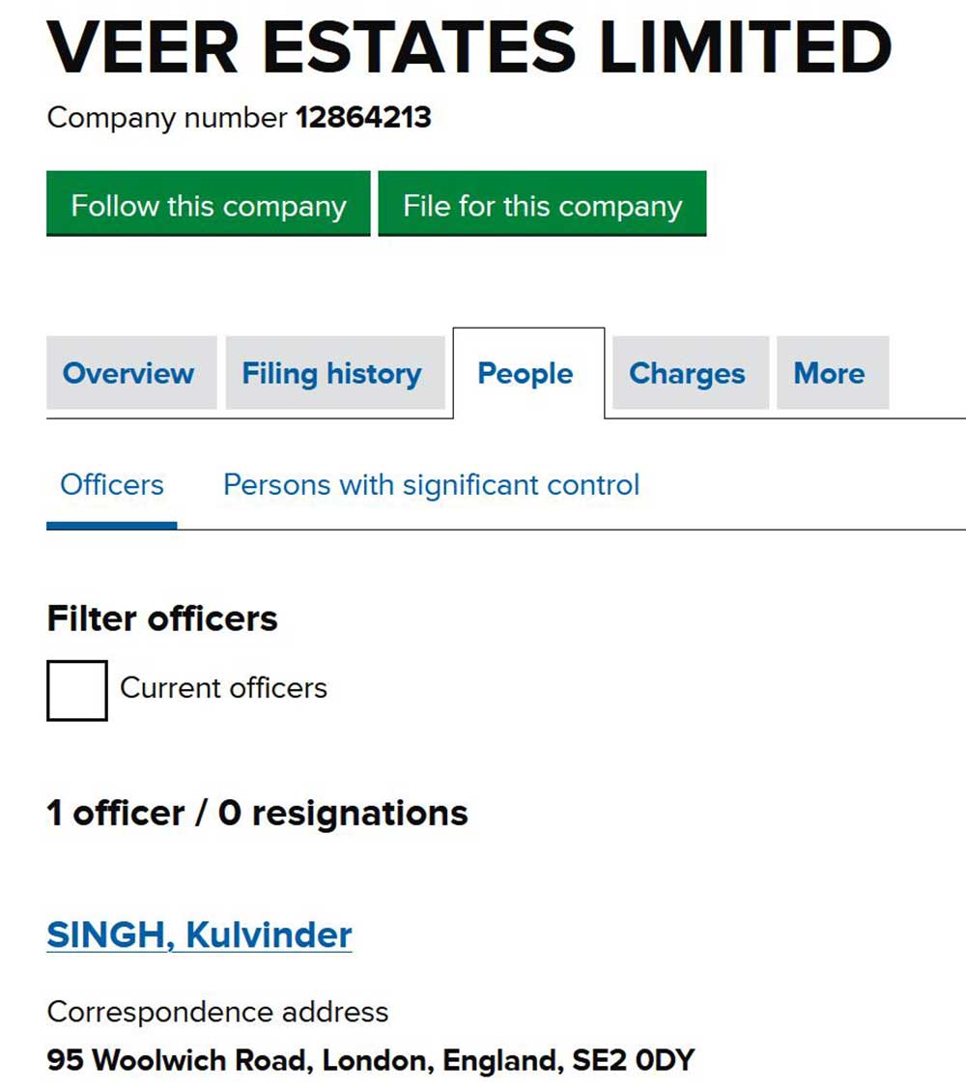This screenshot has height=1092, width=966.
Task: Click the Follow this company button
Action: pos(208,205)
